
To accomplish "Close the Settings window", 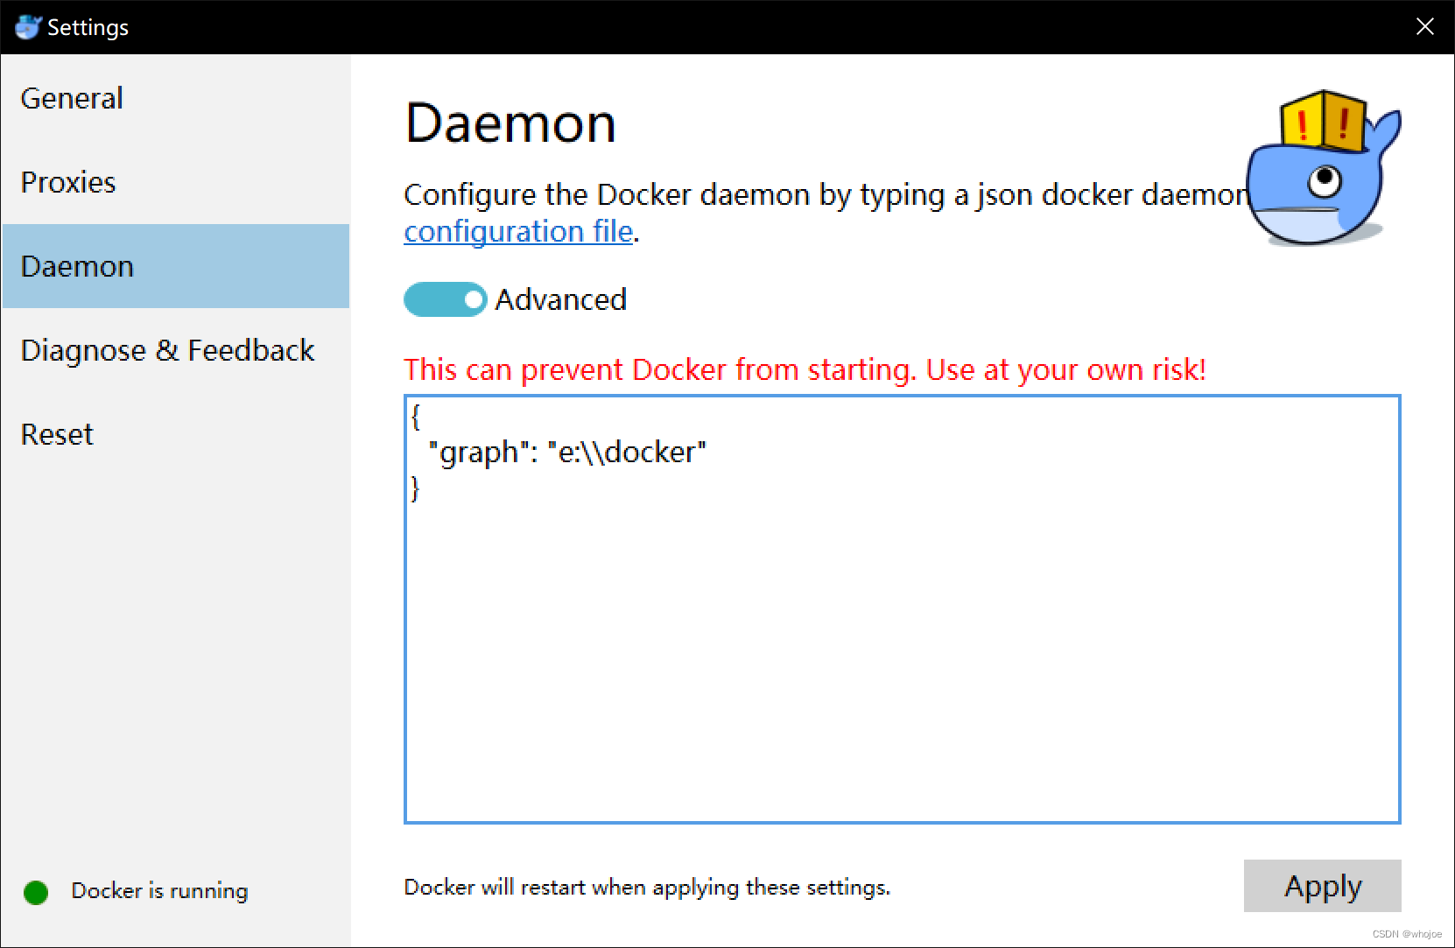I will (1424, 27).
